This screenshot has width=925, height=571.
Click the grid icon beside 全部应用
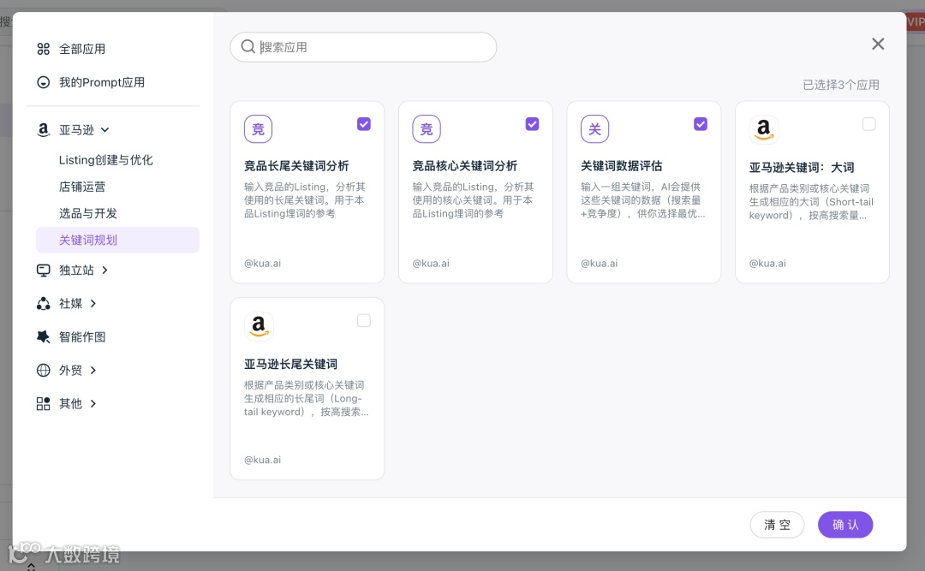(43, 49)
